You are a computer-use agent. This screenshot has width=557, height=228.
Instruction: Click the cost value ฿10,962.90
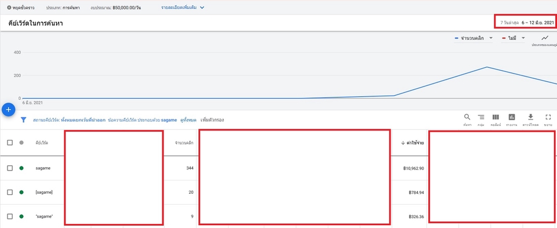(414, 168)
